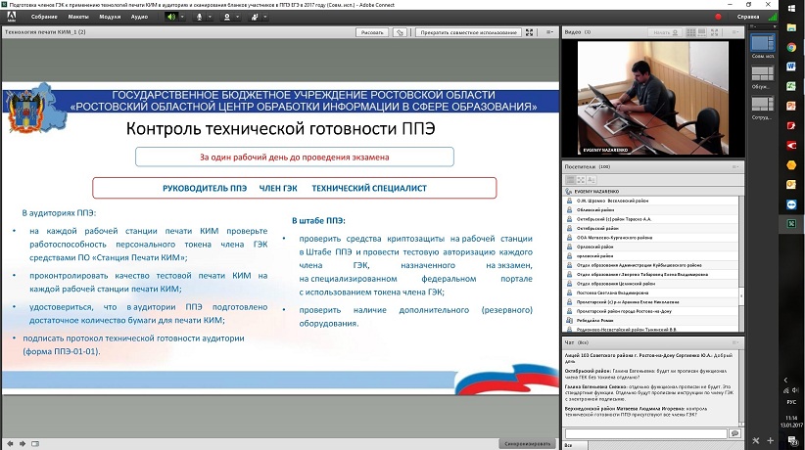Open the attendees pod options menu icon
Screen dimensions: 805x450
(x=736, y=166)
